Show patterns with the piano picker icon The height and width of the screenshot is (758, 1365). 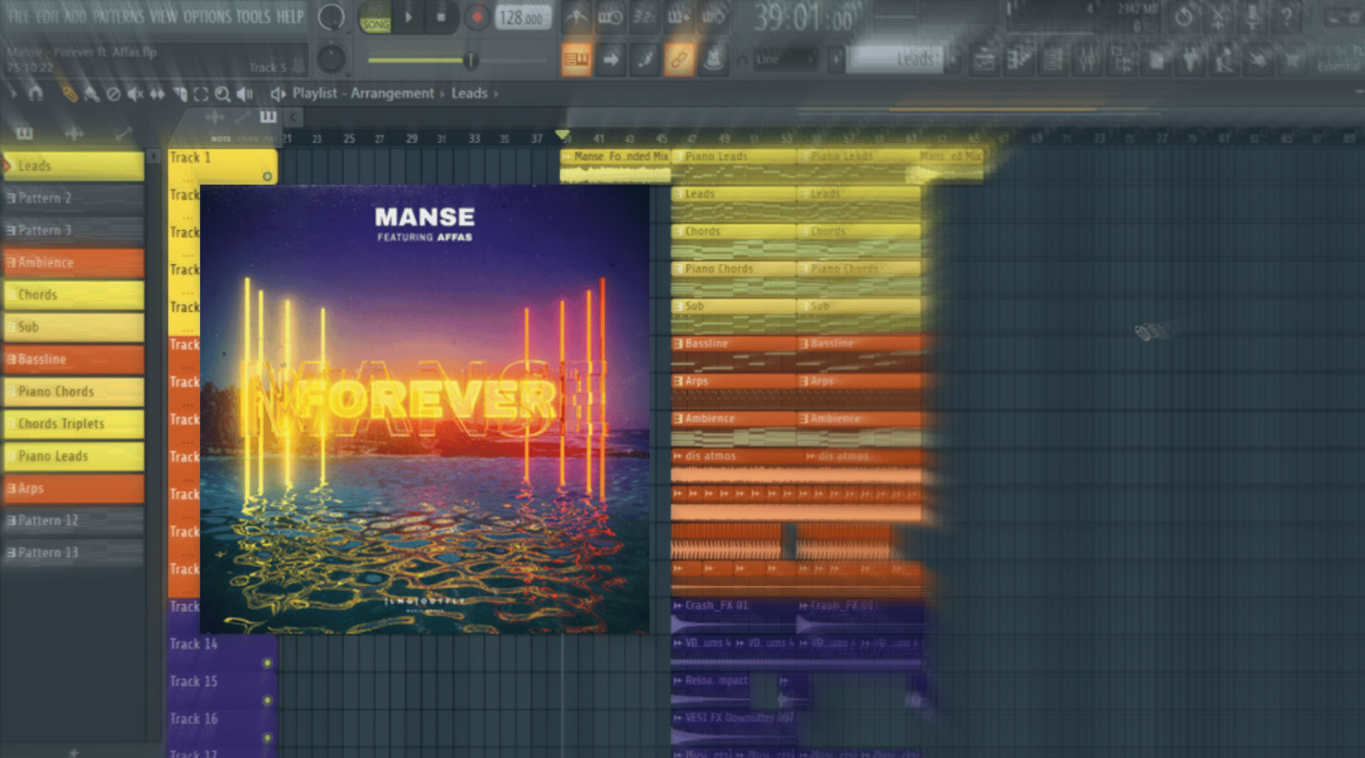click(25, 134)
